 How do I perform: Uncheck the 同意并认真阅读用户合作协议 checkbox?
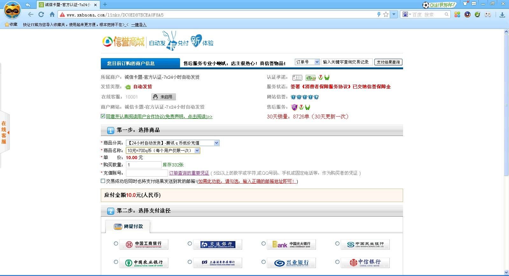tap(103, 116)
